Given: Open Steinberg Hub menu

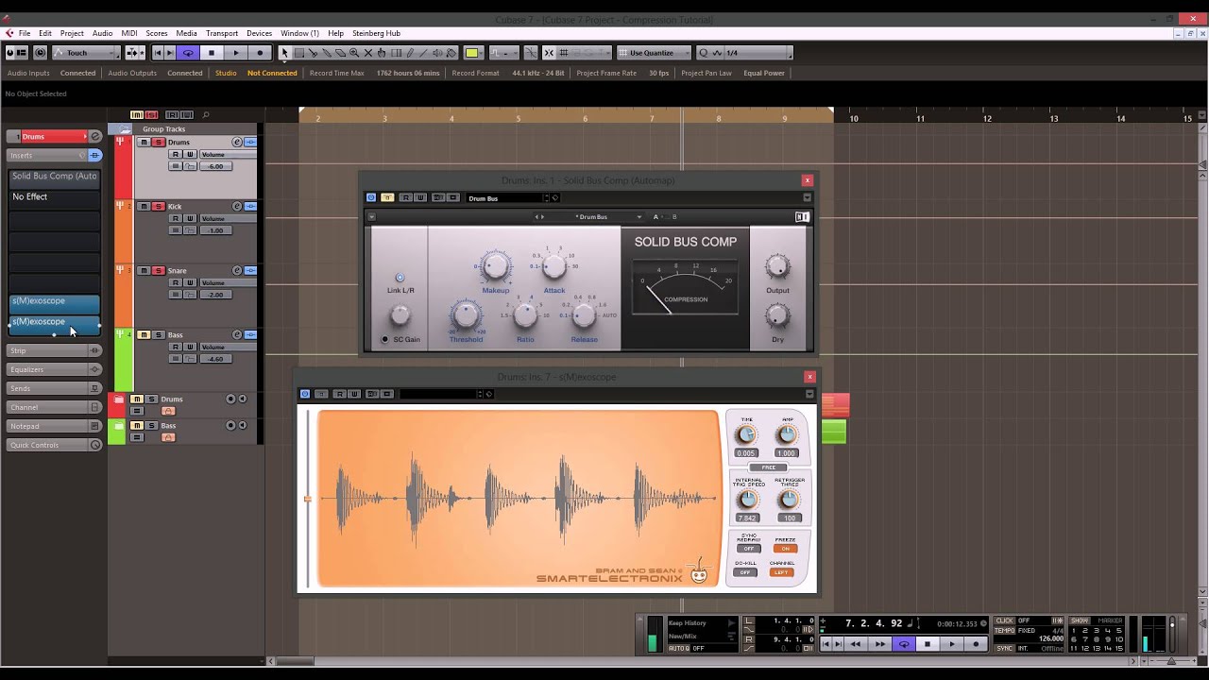Looking at the screenshot, I should (x=376, y=33).
